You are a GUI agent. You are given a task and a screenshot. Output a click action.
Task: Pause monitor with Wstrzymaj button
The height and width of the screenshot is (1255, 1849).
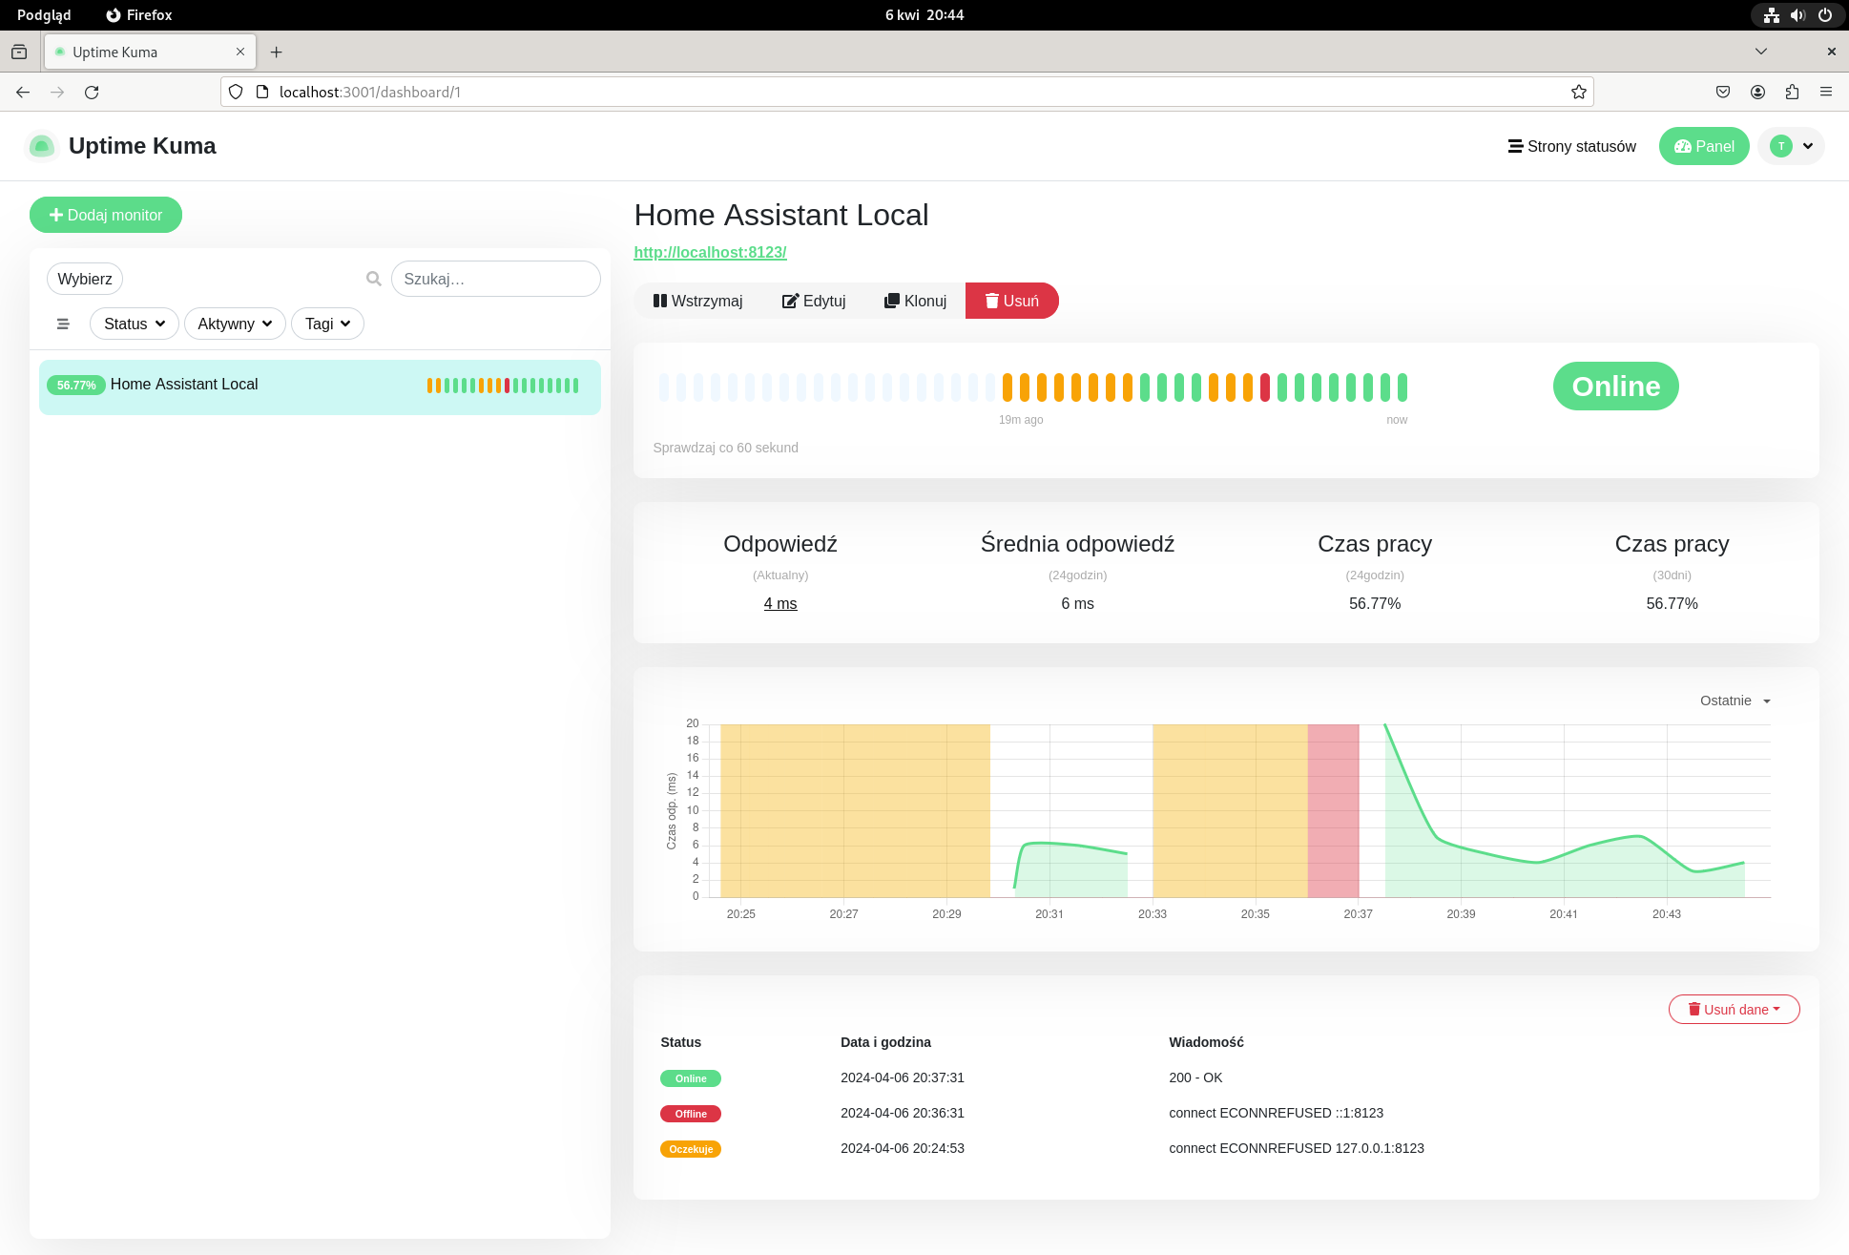(x=697, y=301)
